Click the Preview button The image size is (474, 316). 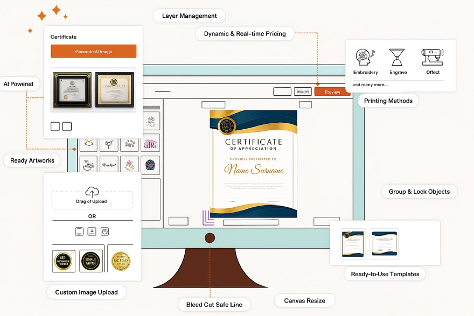point(332,92)
